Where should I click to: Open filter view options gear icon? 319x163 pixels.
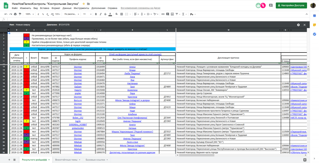[x=298, y=25]
